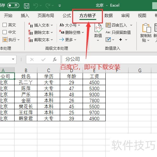
Task: Select the cell containing 樊花长
Action: (26, 106)
